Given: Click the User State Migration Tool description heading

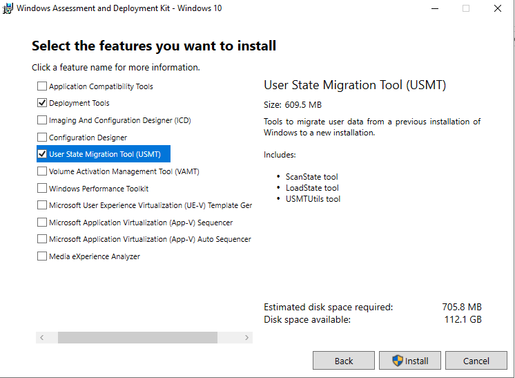Looking at the screenshot, I should tap(355, 85).
